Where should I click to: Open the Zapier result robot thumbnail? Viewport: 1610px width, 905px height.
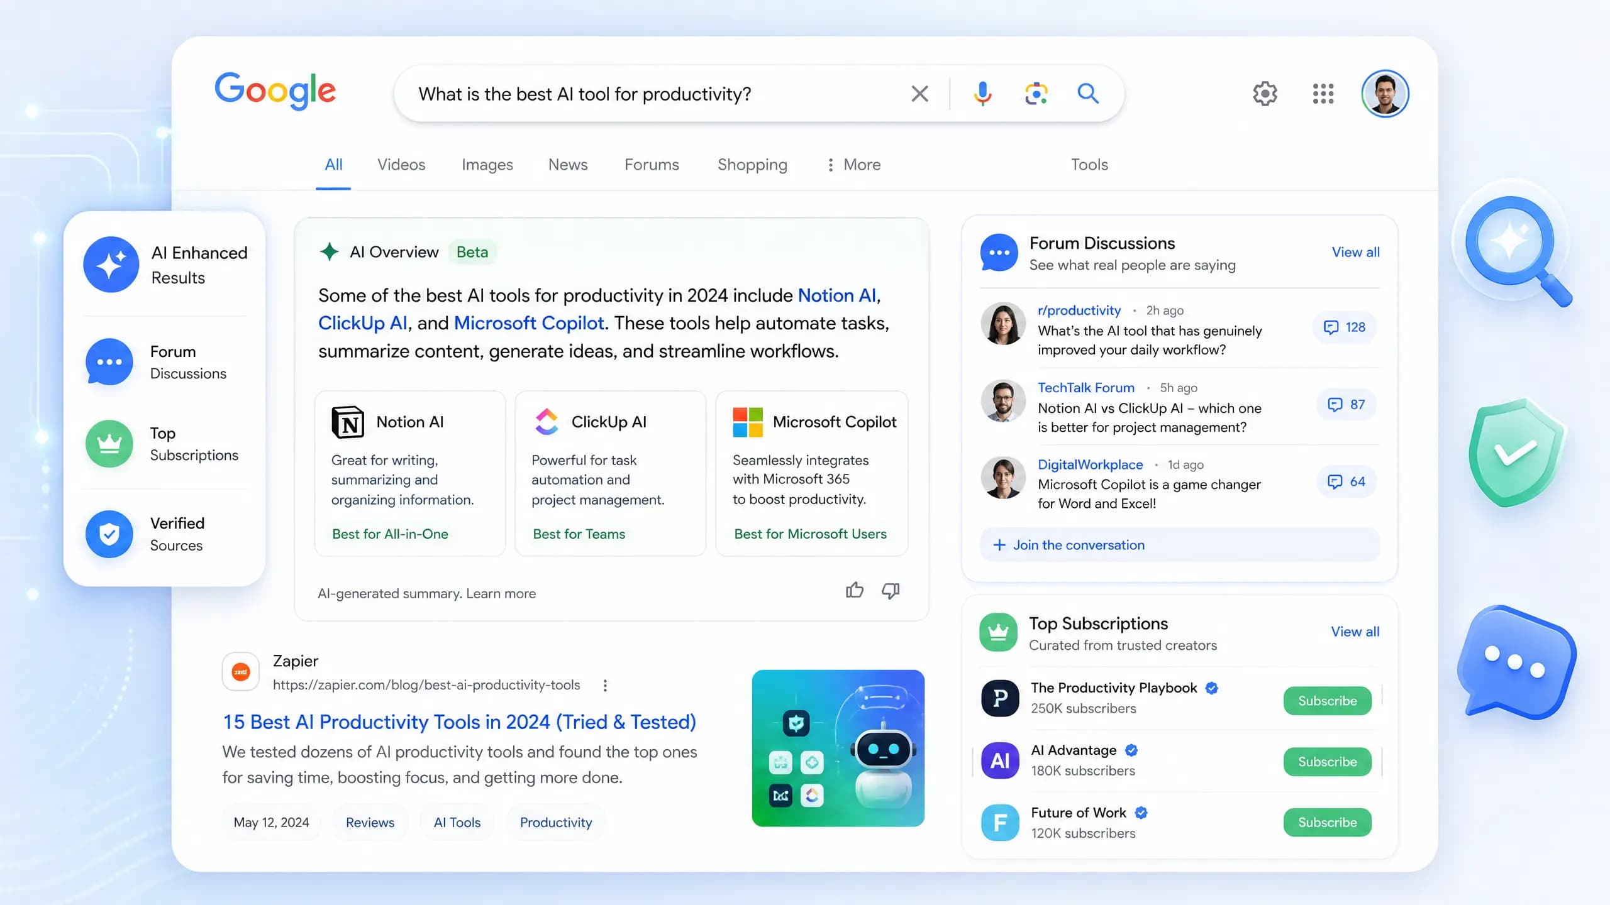click(x=838, y=748)
